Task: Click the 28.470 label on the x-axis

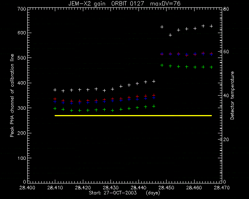Action: 222,188
